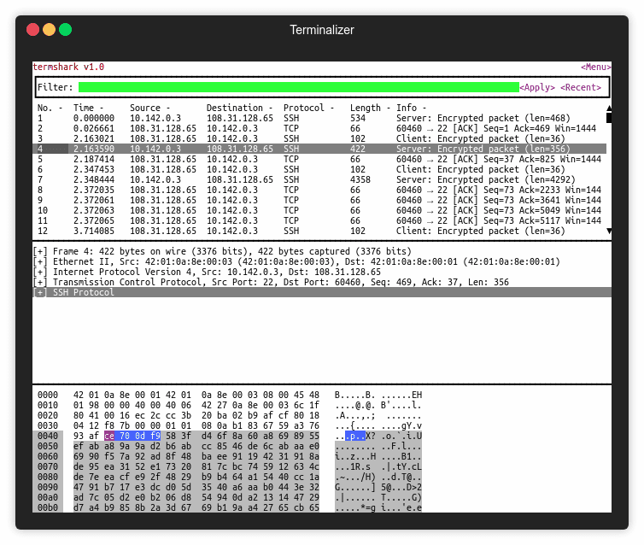The width and height of the screenshot is (644, 545).
Task: Select packet 10 with Ack=5049
Action: point(319,211)
